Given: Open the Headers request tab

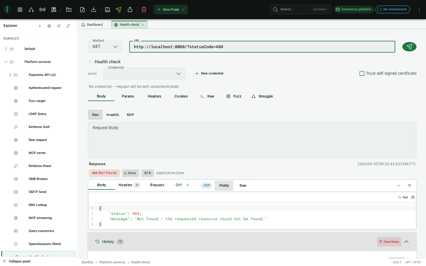Looking at the screenshot, I should (154, 96).
